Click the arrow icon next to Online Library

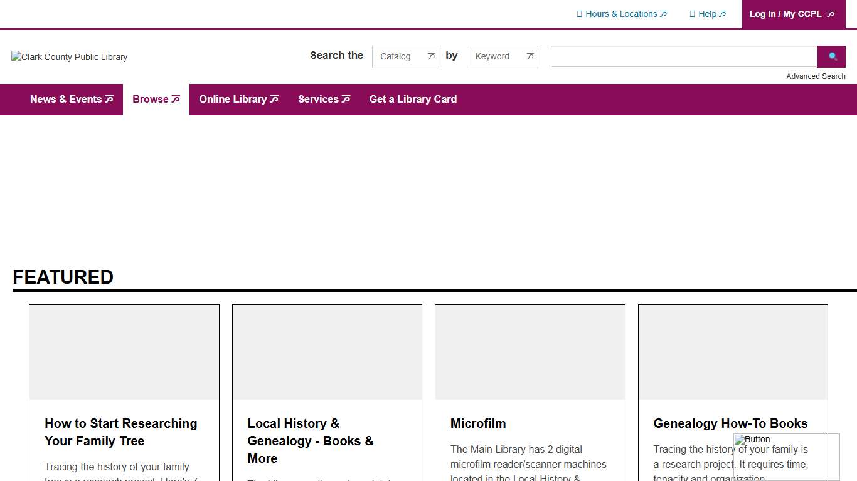click(275, 99)
